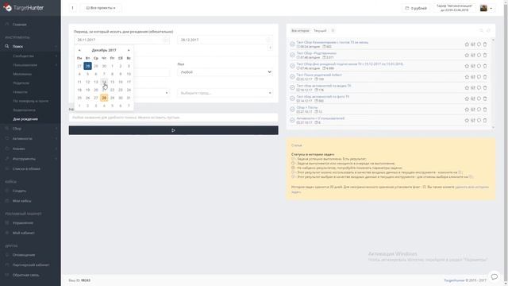Switch to the 'Вся история' tab
508x286 pixels.
tap(300, 30)
